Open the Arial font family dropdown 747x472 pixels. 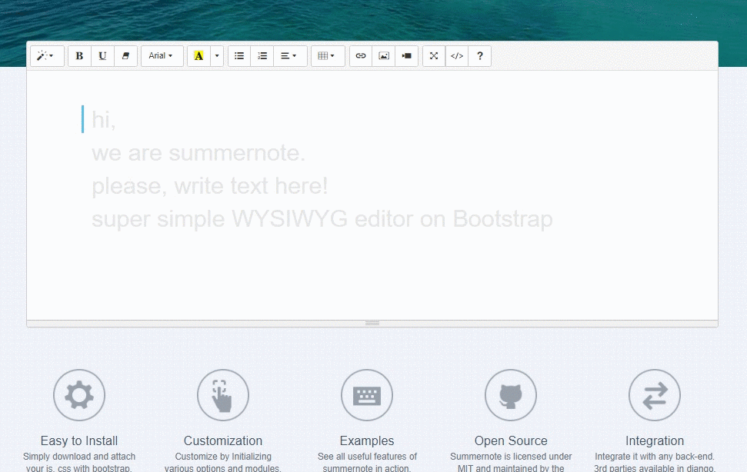[162, 55]
